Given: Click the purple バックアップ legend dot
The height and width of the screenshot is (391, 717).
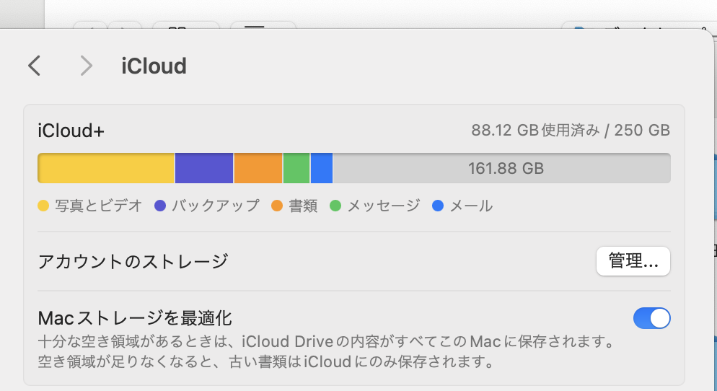Looking at the screenshot, I should (x=160, y=206).
